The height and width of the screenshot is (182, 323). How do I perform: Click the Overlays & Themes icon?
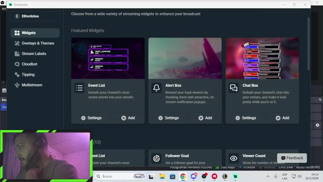[17, 43]
